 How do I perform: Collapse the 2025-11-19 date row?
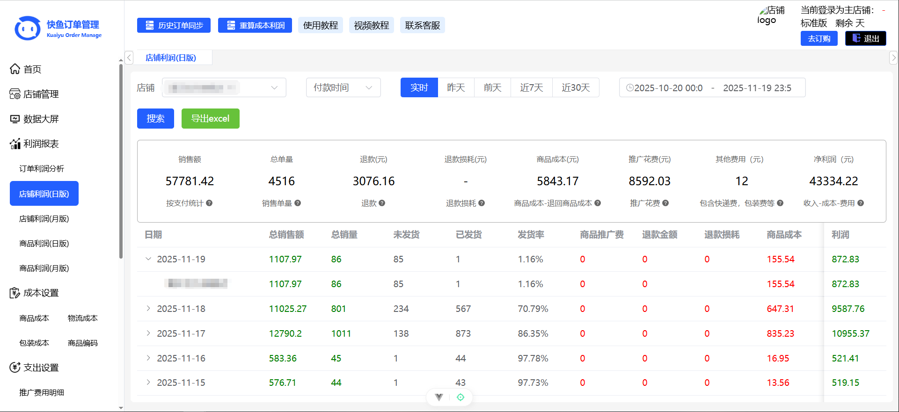[148, 259]
